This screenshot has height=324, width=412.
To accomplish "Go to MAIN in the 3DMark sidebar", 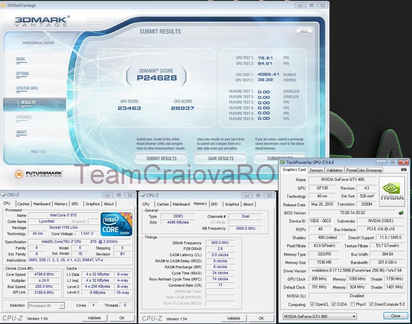I will 21,59.
